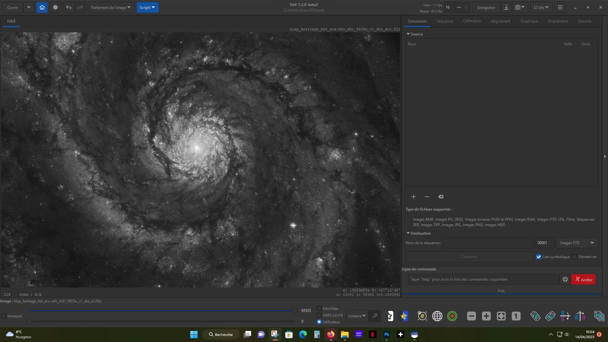Open the Images FITS format dropdown
Image resolution: width=608 pixels, height=342 pixels.
click(x=577, y=243)
